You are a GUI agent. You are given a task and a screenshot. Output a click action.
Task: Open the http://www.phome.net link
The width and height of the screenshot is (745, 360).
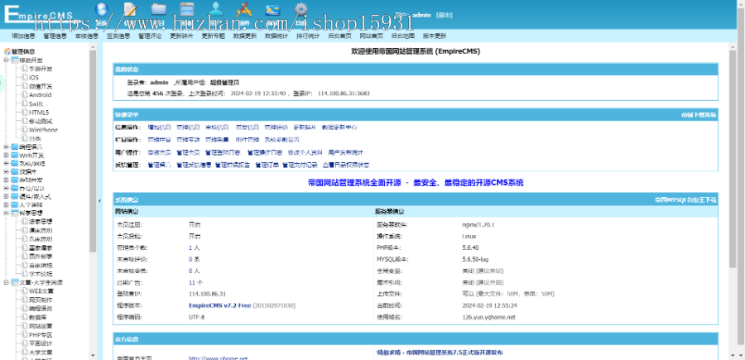(219, 358)
